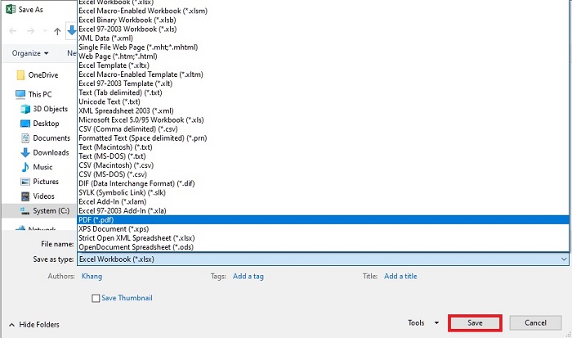This screenshot has height=338, width=572.
Task: Open 3D Objects folder icon
Action: coord(25,109)
